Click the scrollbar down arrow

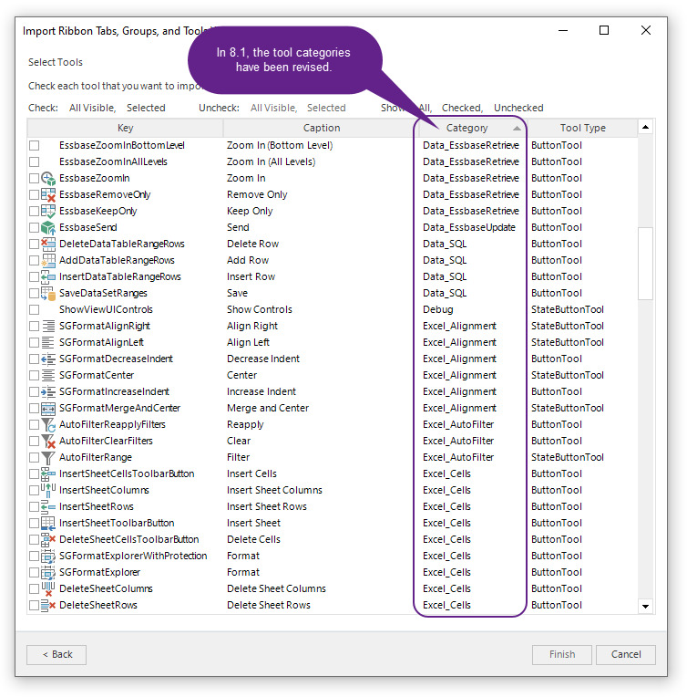coord(645,607)
